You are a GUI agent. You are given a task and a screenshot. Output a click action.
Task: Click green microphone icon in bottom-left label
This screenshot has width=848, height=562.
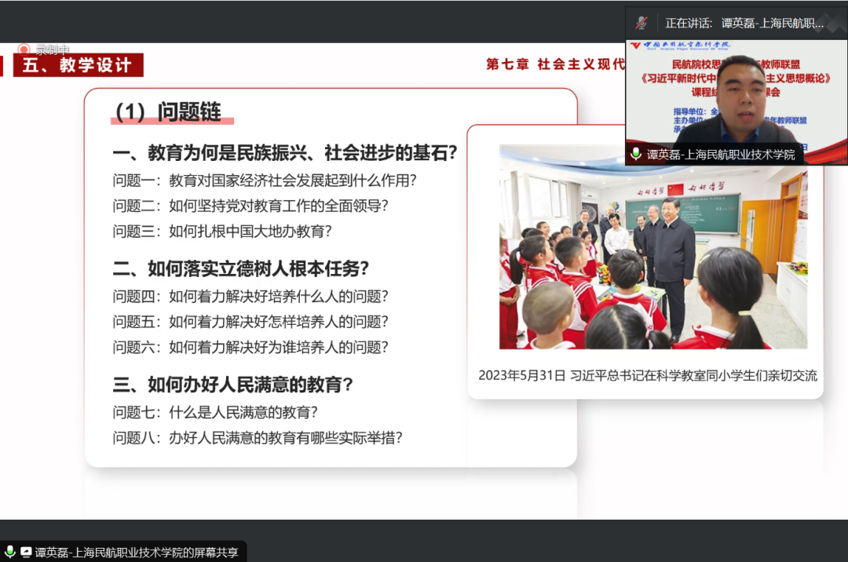click(9, 553)
